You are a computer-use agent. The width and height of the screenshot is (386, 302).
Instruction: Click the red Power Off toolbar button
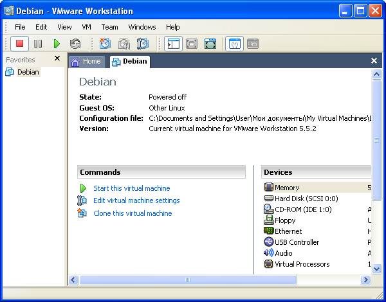tap(19, 44)
